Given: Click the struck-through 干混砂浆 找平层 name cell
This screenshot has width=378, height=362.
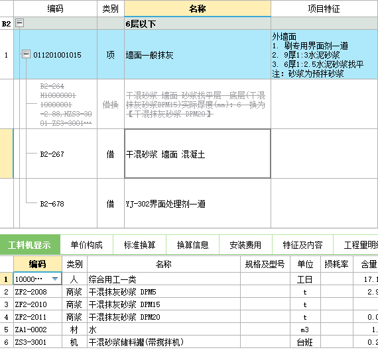Looking at the screenshot, I should pos(198,104).
